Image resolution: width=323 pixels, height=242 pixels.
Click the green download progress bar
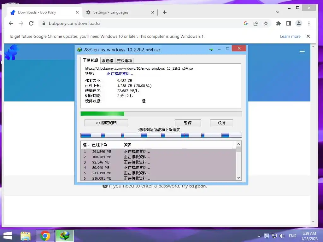[x=161, y=114]
